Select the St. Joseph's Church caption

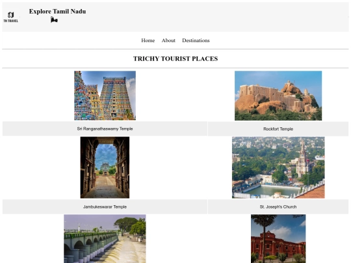(278, 207)
